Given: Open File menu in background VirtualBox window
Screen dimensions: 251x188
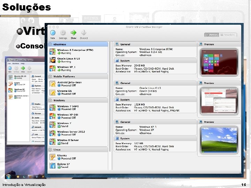Looking at the screenshot, I should coord(9,63).
